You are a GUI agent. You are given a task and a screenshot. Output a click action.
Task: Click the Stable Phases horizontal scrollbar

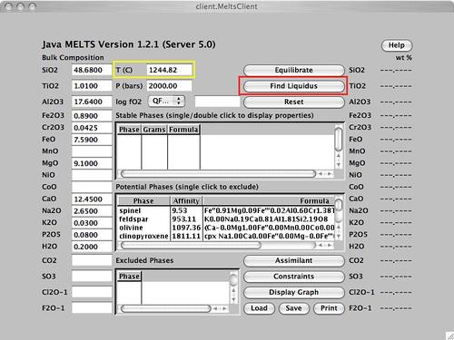(218, 173)
